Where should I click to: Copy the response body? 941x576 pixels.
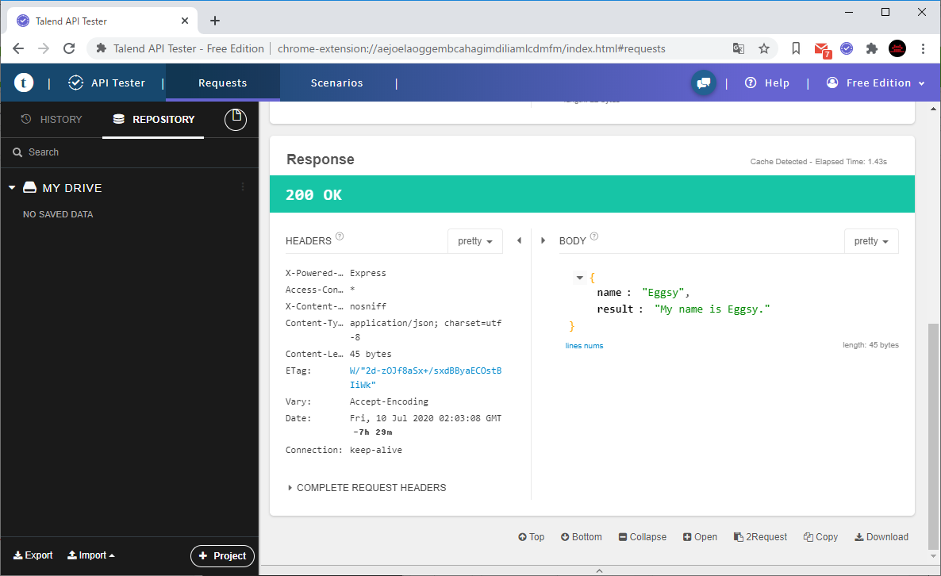[820, 537]
